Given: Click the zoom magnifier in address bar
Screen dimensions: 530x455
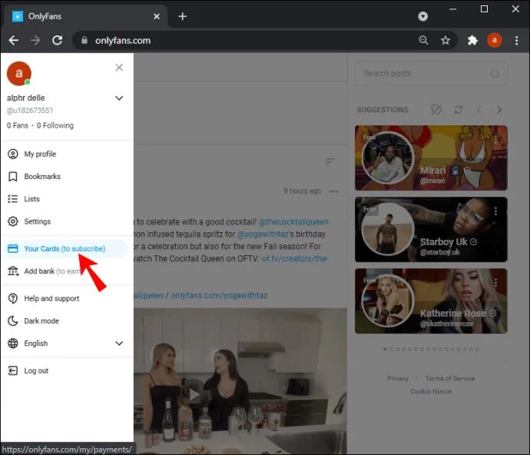Looking at the screenshot, I should 423,40.
